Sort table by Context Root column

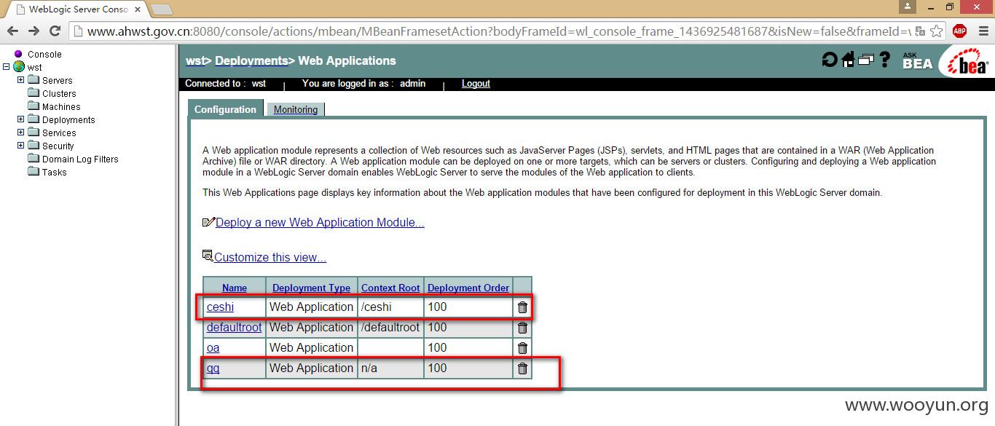coord(390,288)
